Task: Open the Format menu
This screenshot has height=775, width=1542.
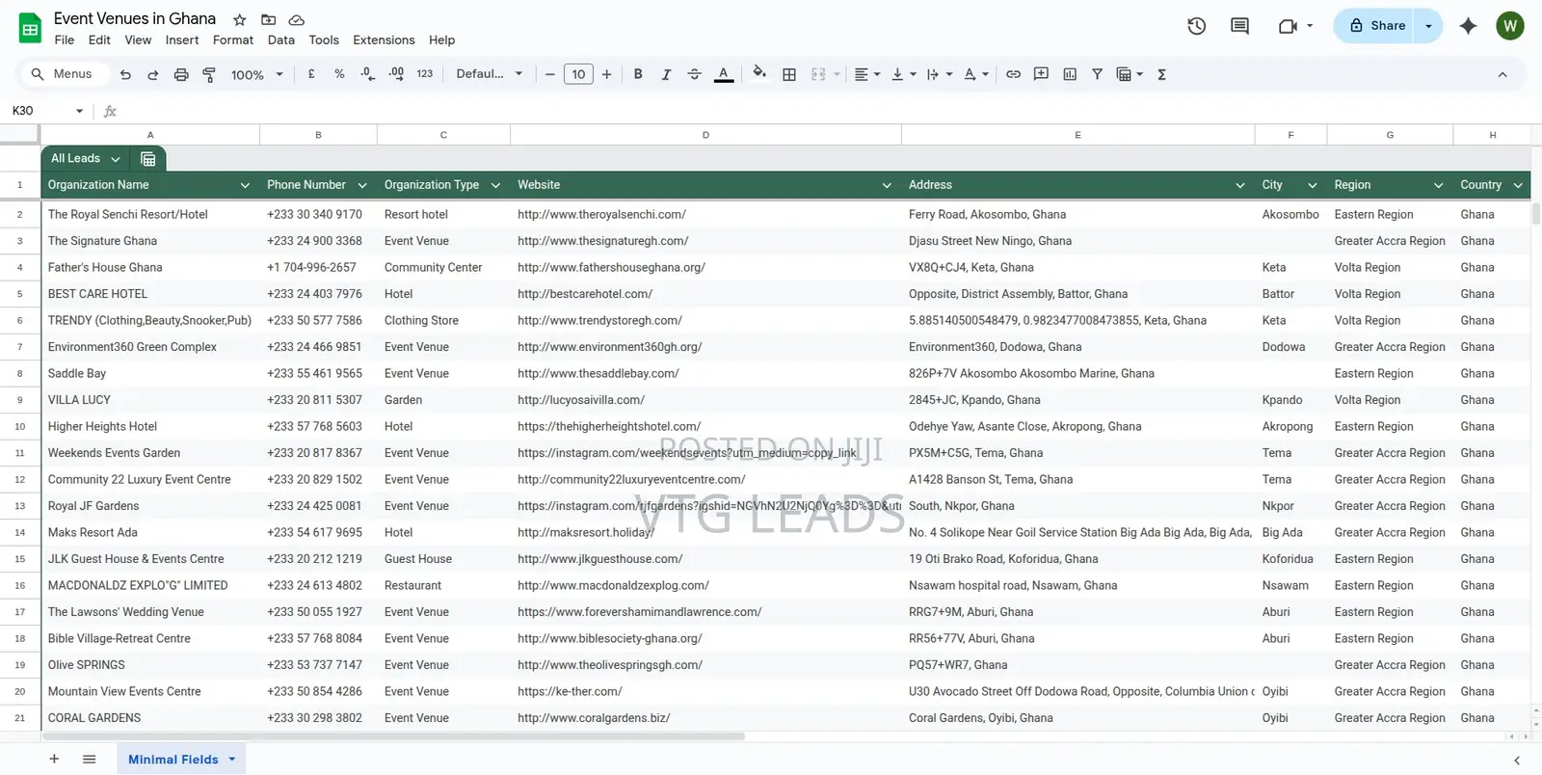Action: pos(233,40)
